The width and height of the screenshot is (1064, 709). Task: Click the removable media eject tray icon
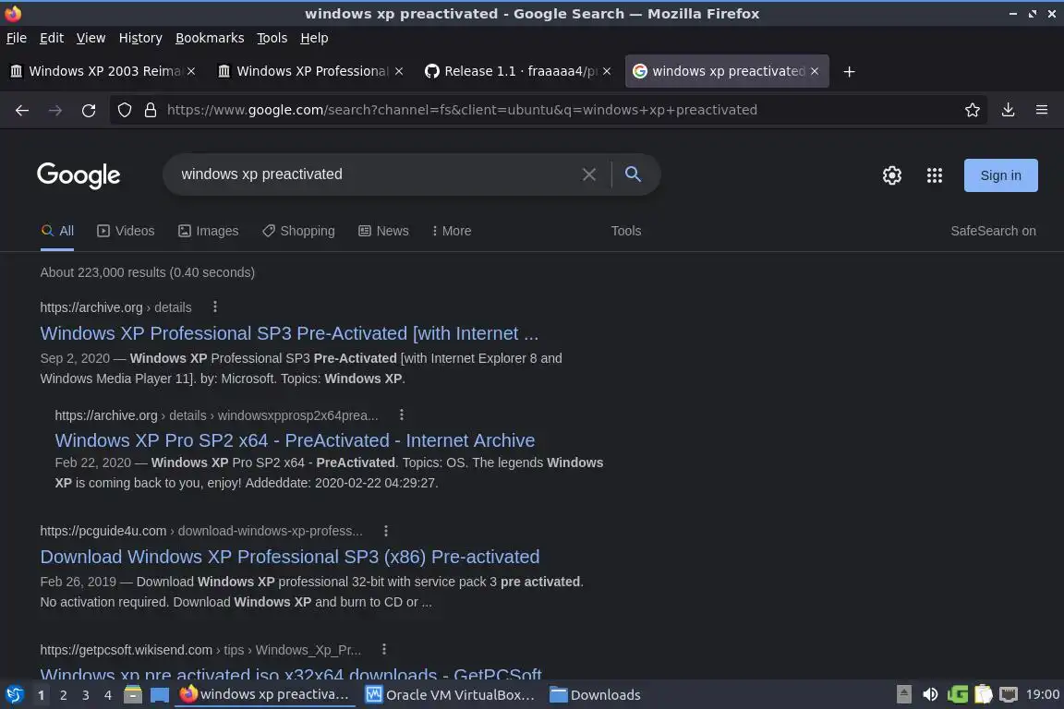904,694
